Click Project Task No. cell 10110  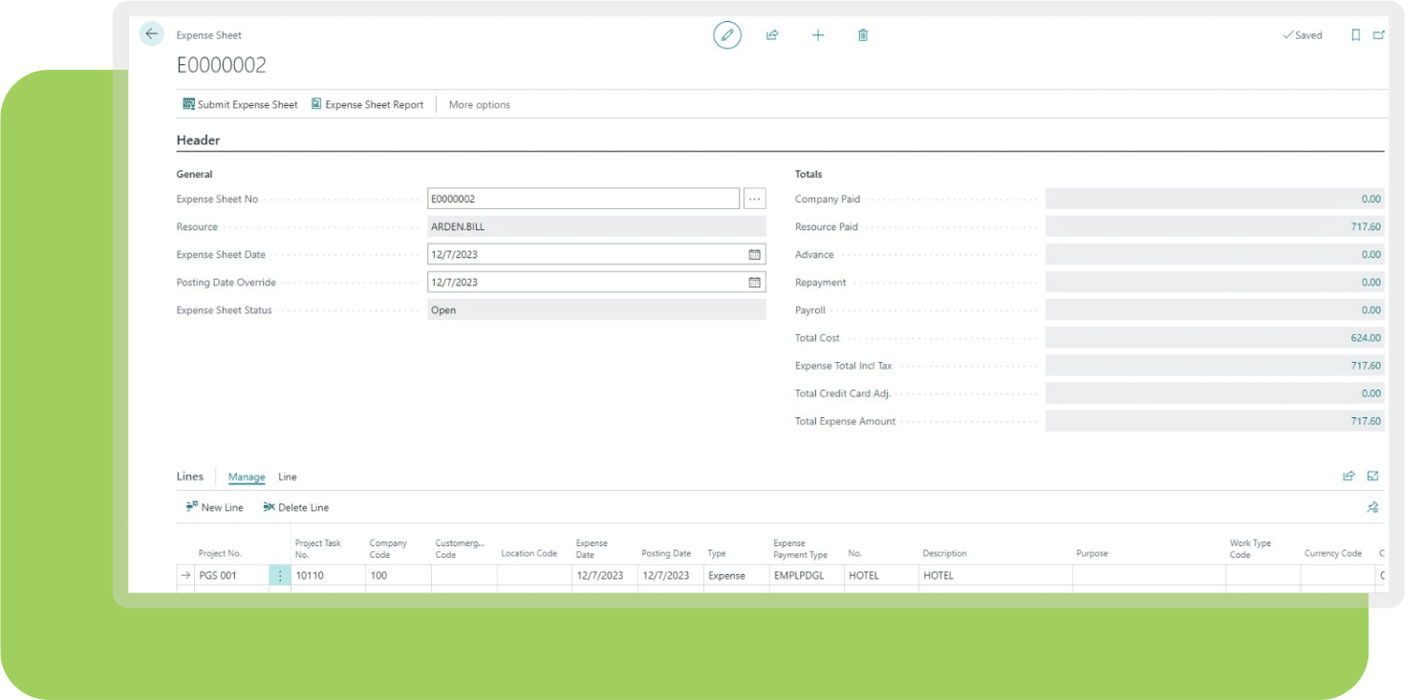(x=328, y=576)
